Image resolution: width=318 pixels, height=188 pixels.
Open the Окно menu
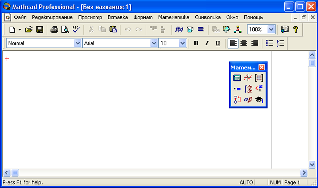pos(232,17)
